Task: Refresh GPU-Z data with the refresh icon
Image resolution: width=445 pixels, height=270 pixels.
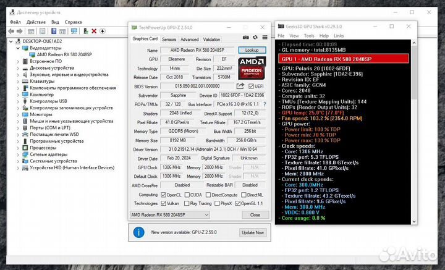Action: pyautogui.click(x=255, y=38)
